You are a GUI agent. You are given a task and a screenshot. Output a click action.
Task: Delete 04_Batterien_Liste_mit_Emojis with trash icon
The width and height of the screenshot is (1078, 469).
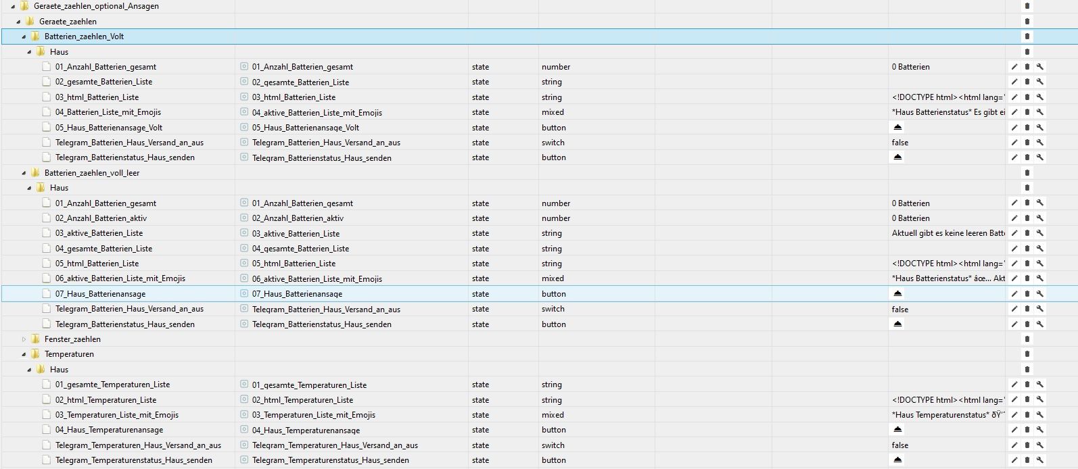pyautogui.click(x=1027, y=112)
